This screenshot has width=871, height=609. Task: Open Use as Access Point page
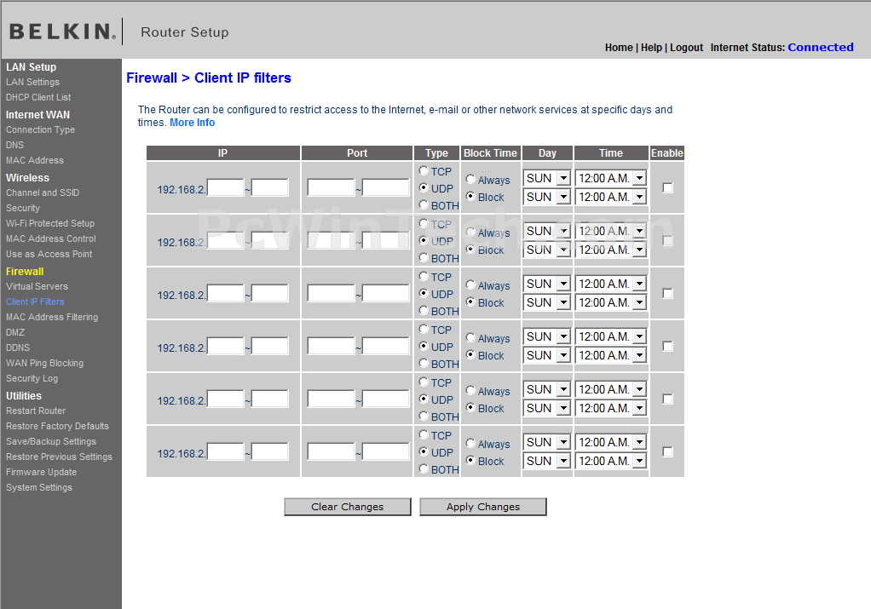[49, 254]
